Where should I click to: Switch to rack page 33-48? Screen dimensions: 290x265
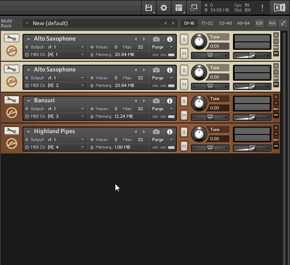[225, 23]
